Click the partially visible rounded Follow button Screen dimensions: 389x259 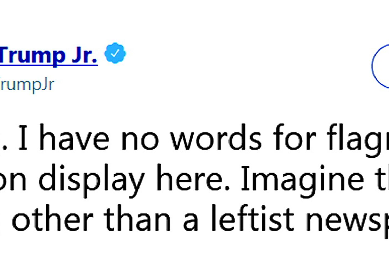pos(380,66)
